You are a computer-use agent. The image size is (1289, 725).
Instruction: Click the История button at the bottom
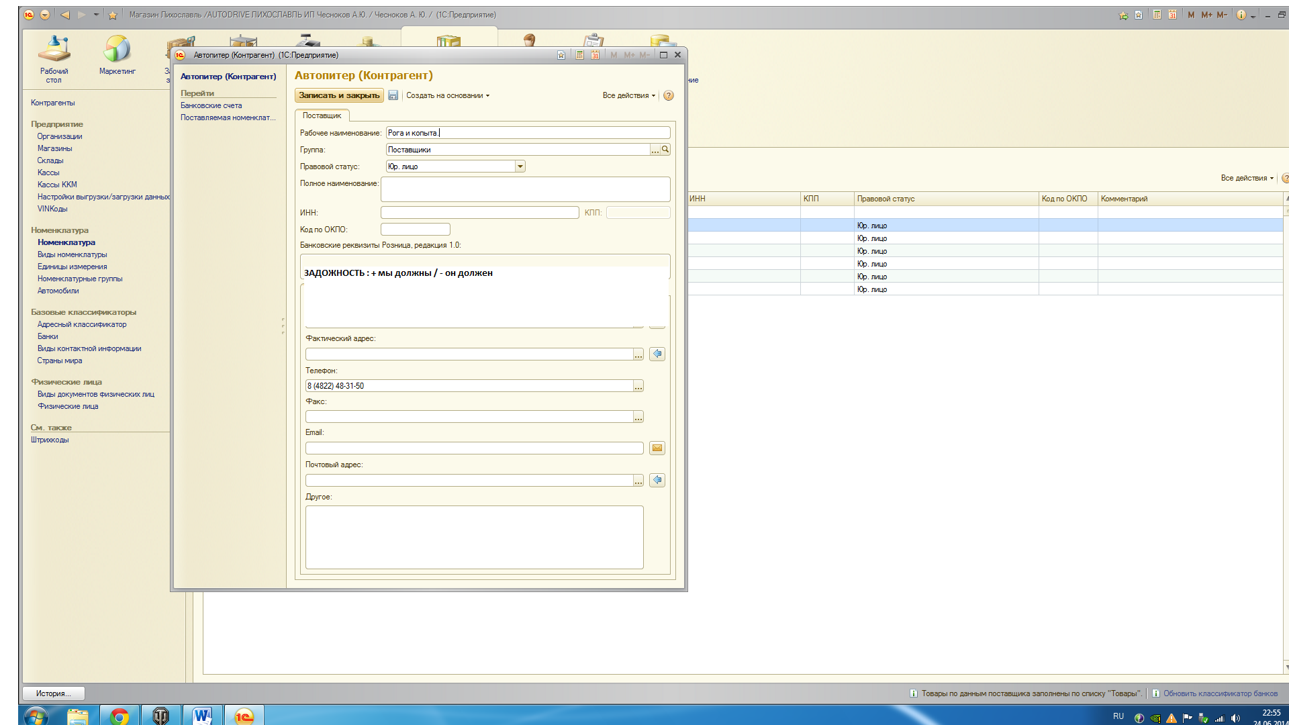pyautogui.click(x=54, y=693)
